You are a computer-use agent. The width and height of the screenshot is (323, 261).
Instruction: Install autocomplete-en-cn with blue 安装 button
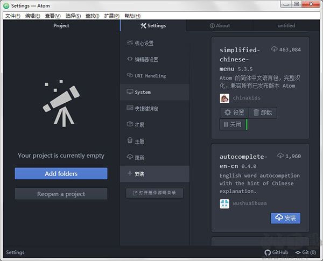tap(285, 218)
